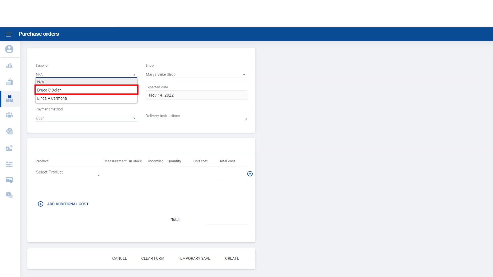
Task: Pick the N/A supplier option
Action: click(x=86, y=82)
